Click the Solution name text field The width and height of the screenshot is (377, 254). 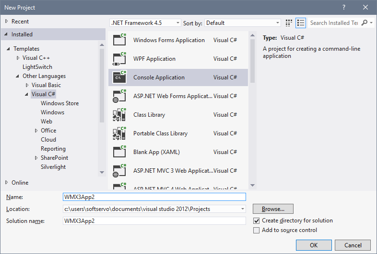(x=154, y=221)
